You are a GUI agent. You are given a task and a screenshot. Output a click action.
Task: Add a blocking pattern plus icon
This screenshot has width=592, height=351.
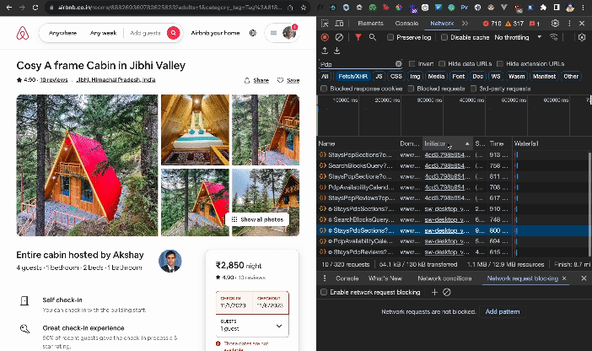[x=434, y=292]
